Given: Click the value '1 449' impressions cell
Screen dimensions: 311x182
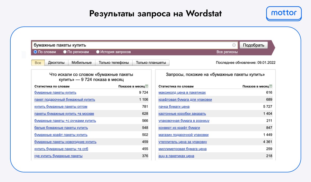Looking at the screenshot, I should (x=268, y=135).
